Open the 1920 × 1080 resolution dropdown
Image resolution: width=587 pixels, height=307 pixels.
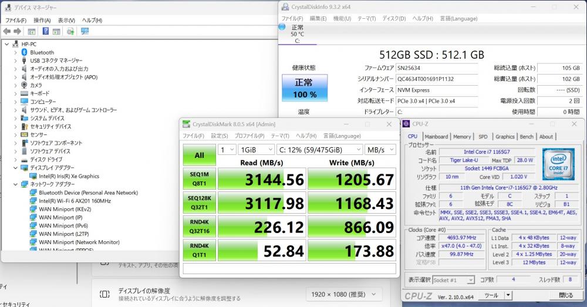(343, 294)
